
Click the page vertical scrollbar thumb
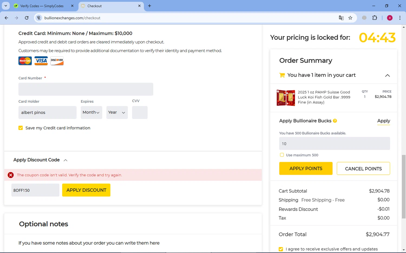point(404,187)
